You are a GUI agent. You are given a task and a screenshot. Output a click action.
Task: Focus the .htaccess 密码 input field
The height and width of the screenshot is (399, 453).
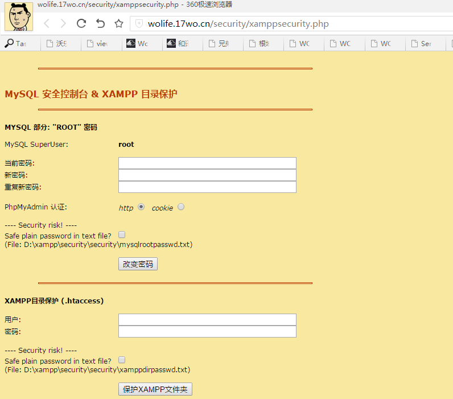tap(207, 331)
